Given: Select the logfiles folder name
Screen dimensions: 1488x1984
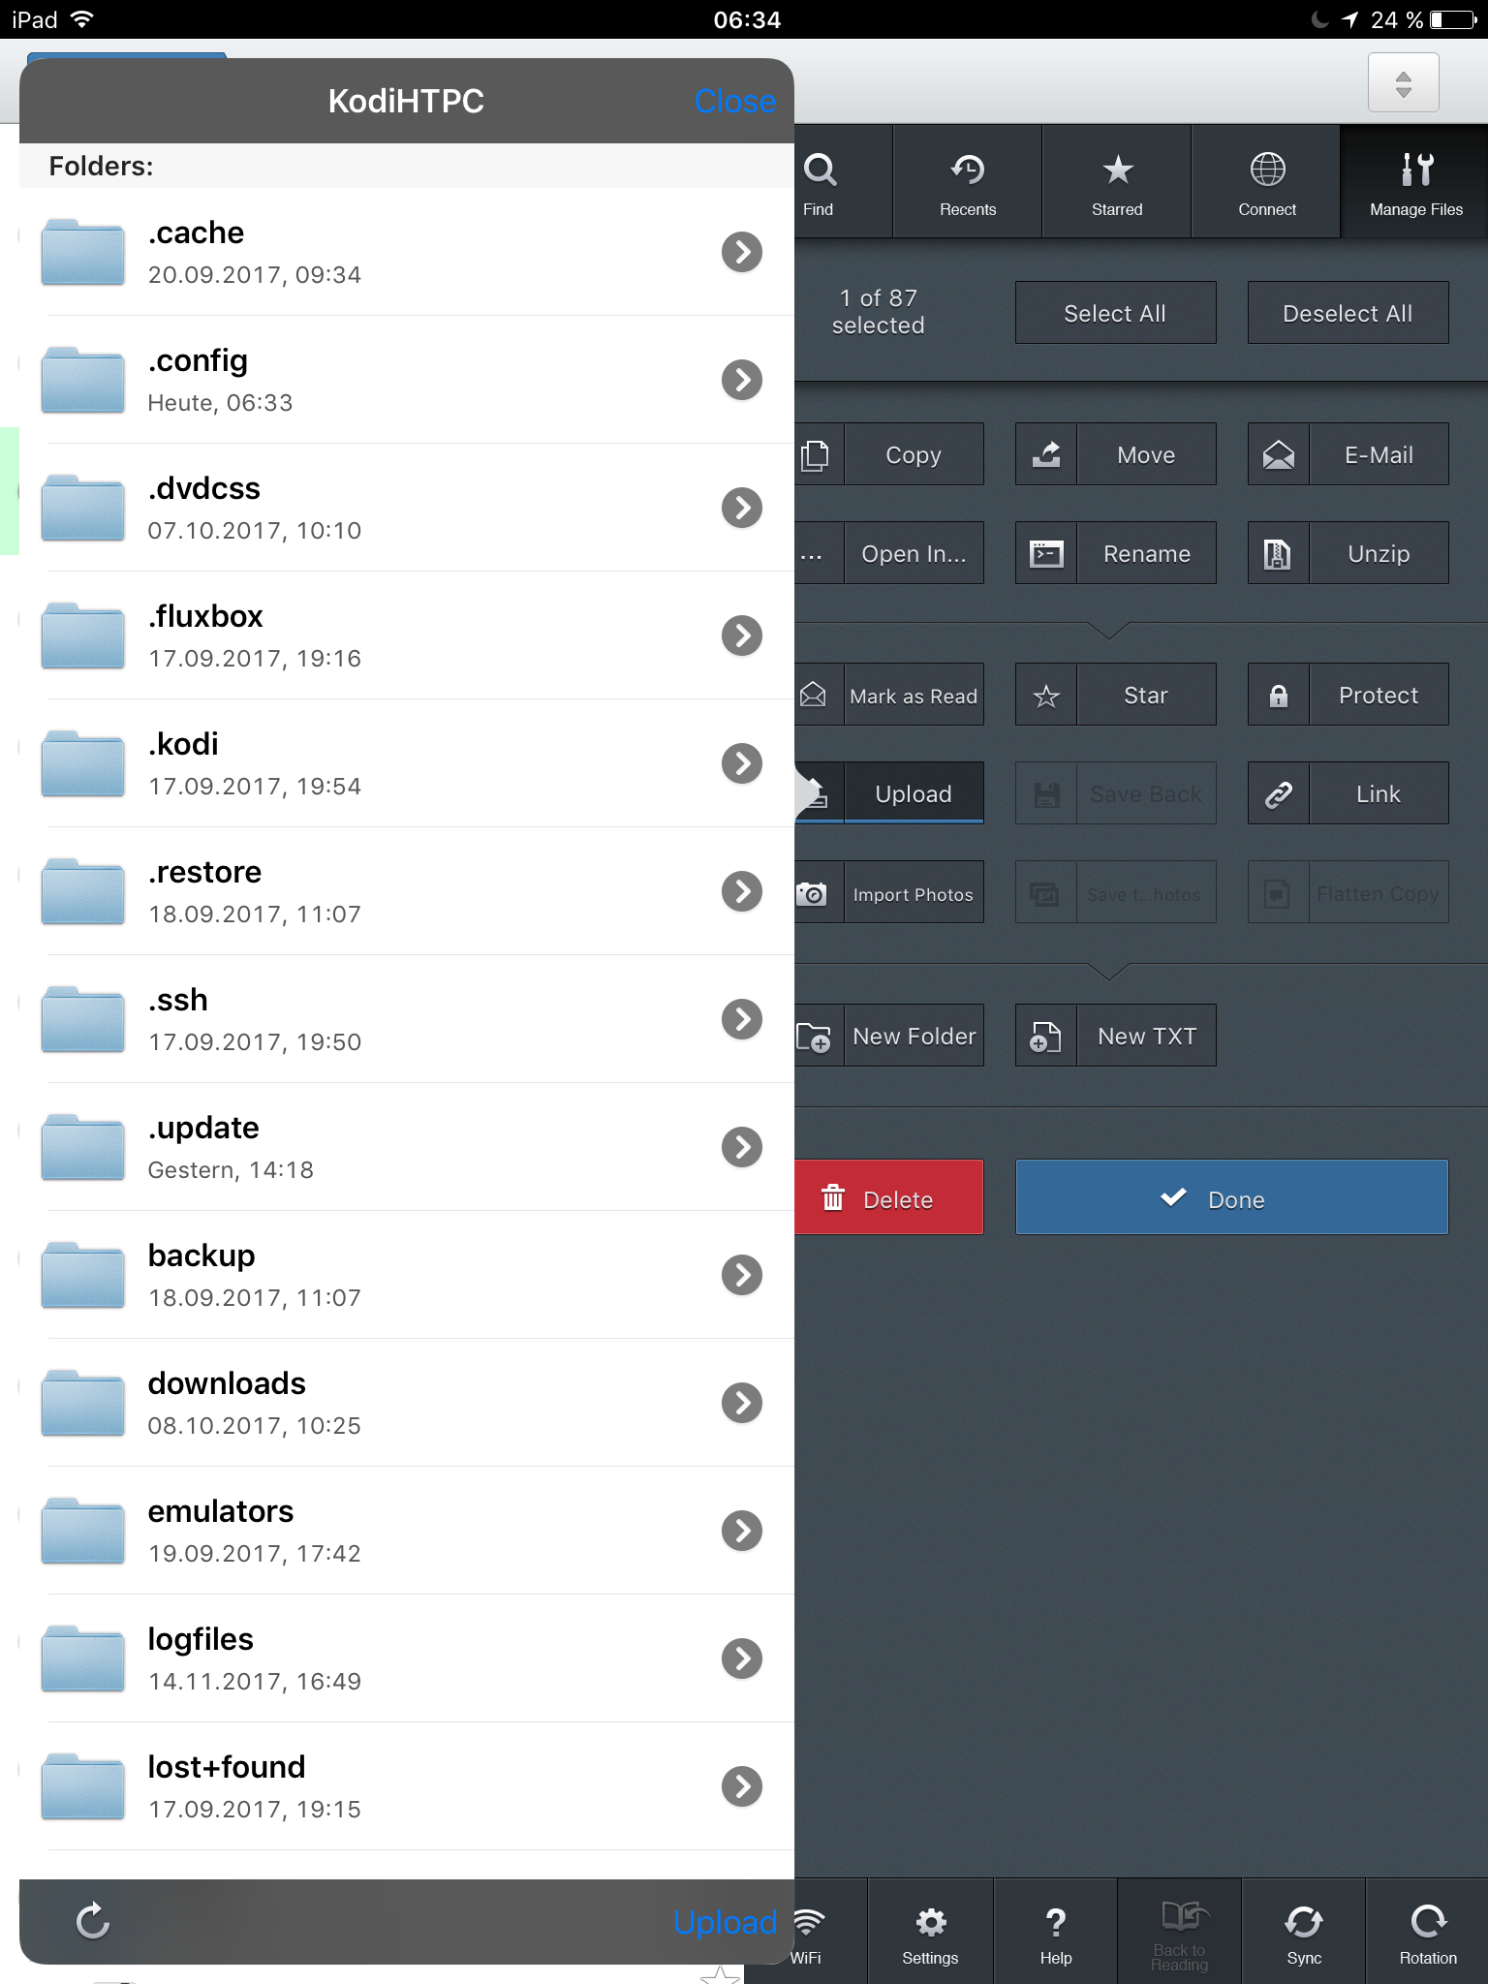Looking at the screenshot, I should [201, 1639].
